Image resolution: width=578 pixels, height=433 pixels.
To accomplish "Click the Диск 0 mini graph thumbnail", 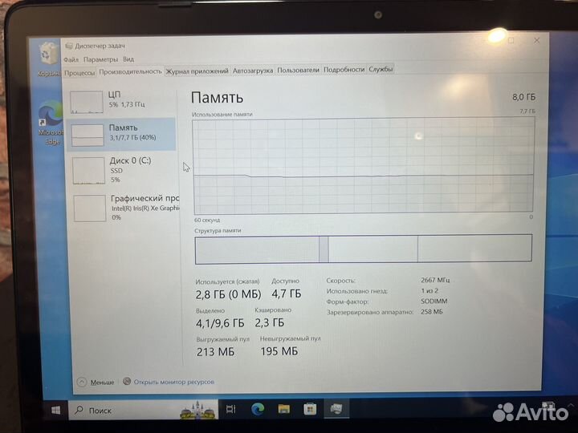I will point(88,171).
